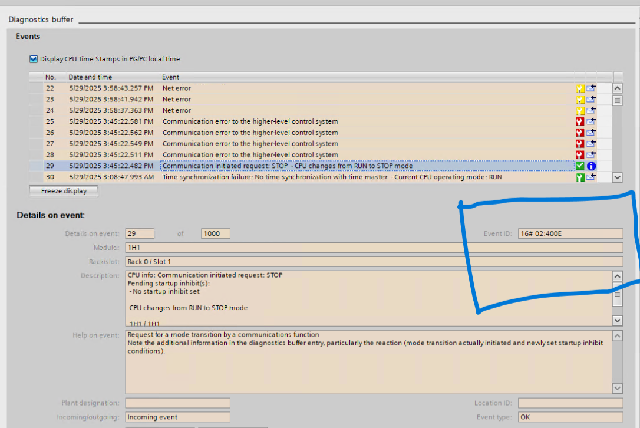
Task: Click red wrench icon on event 28
Action: (x=580, y=155)
